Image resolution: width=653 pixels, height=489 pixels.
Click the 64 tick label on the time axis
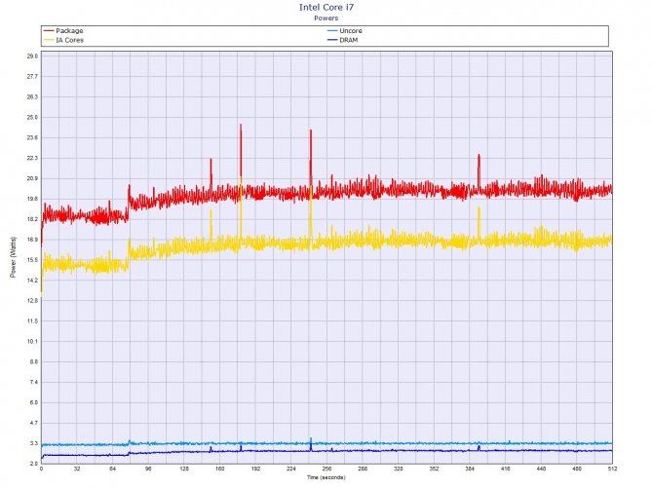(x=113, y=469)
